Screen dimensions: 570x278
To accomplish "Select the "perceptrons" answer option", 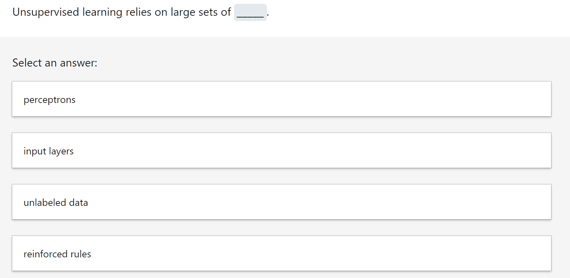I will coord(281,99).
